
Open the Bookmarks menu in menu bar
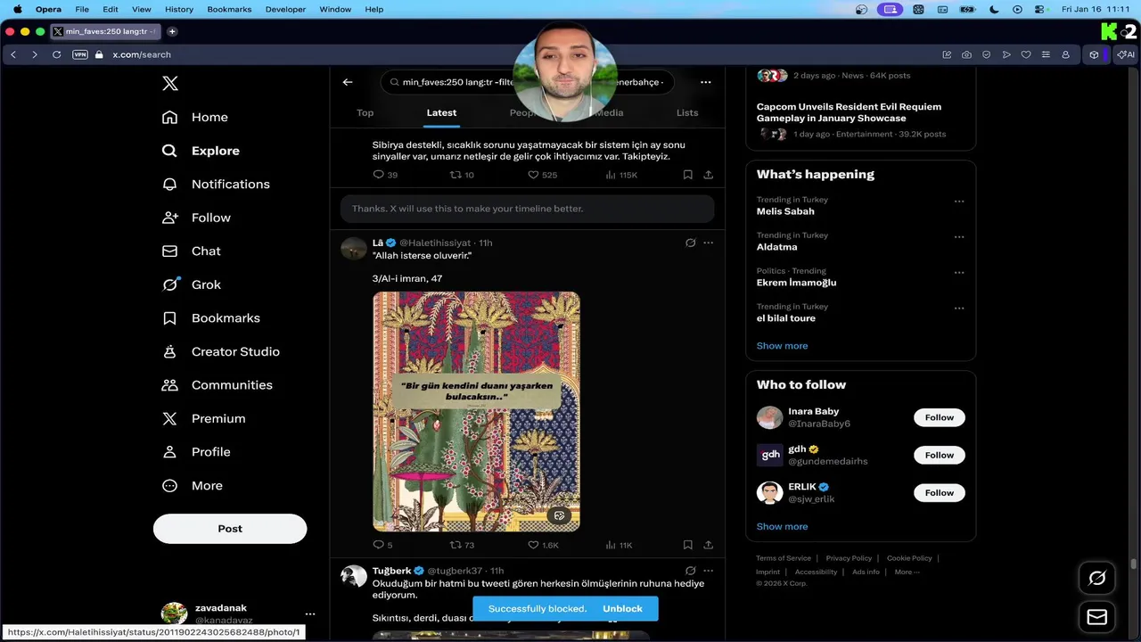[x=229, y=9]
